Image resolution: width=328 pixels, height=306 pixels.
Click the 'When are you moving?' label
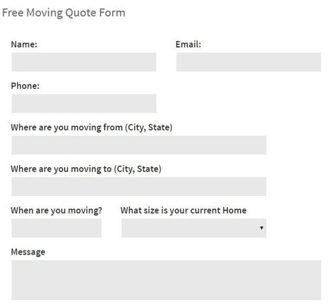[x=56, y=211]
